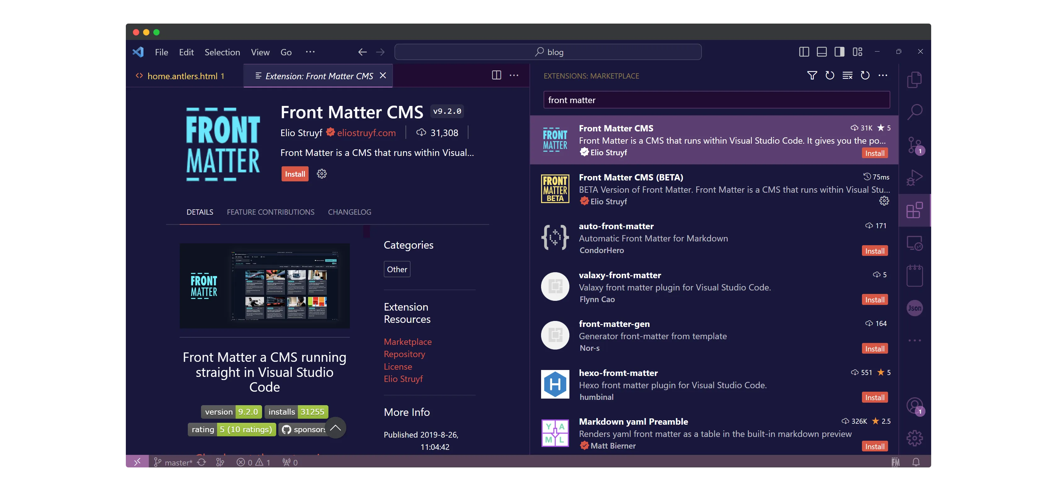
Task: Open the Selection menu
Action: pyautogui.click(x=222, y=52)
